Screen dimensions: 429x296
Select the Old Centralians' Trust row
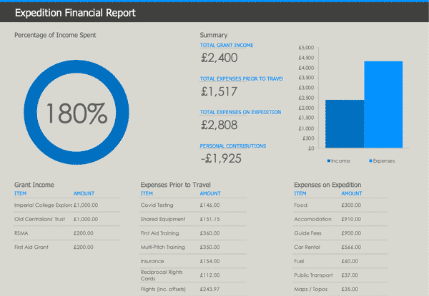click(x=43, y=219)
